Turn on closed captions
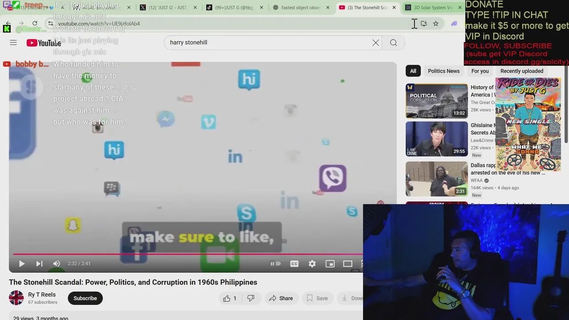Viewport: 569px width, 320px height. tap(294, 264)
